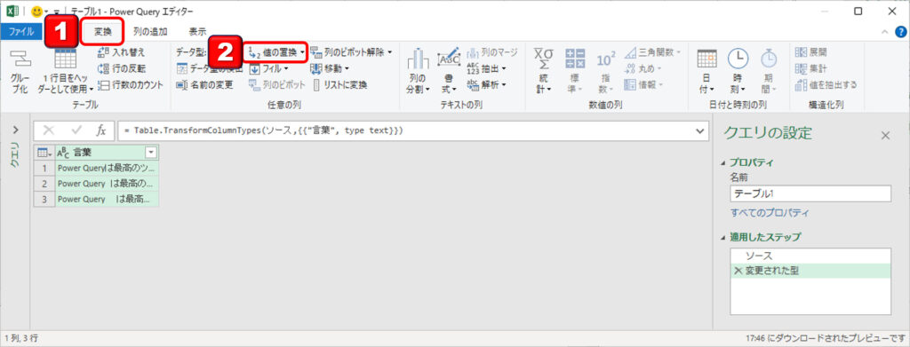Open 標準 (Standard) calculation menu
Image resolution: width=910 pixels, height=347 pixels.
coord(575,71)
